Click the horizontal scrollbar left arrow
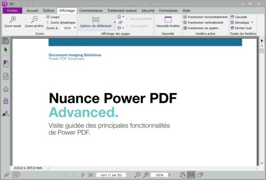The width and height of the screenshot is (266, 180). coord(49,168)
